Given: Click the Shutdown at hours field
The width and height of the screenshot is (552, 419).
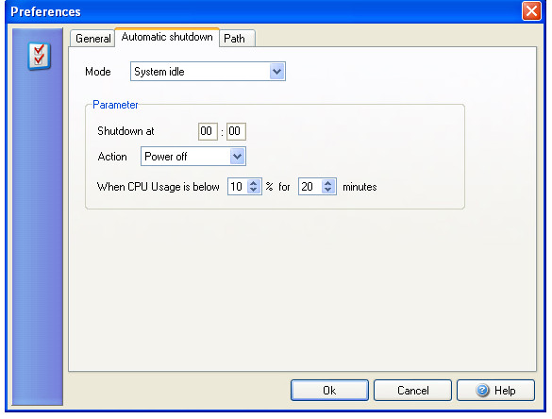Looking at the screenshot, I should pyautogui.click(x=208, y=131).
